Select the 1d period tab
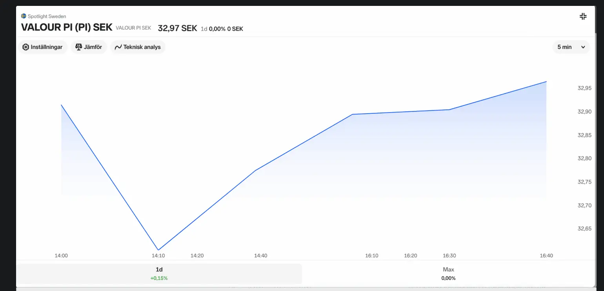The height and width of the screenshot is (291, 604). click(x=159, y=274)
